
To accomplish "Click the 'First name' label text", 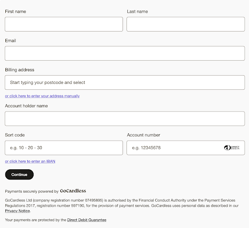I will tap(16, 12).
